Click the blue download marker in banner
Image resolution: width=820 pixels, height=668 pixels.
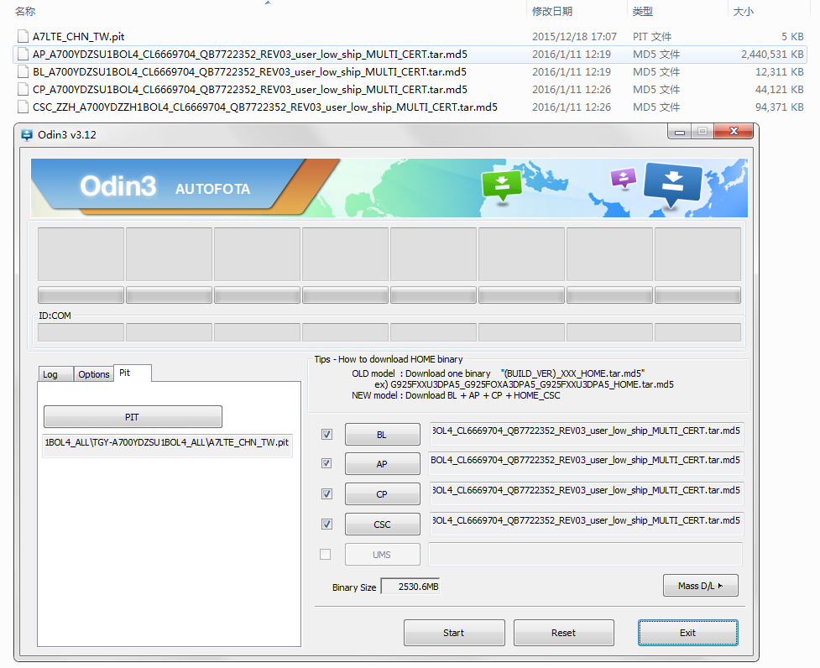[672, 184]
